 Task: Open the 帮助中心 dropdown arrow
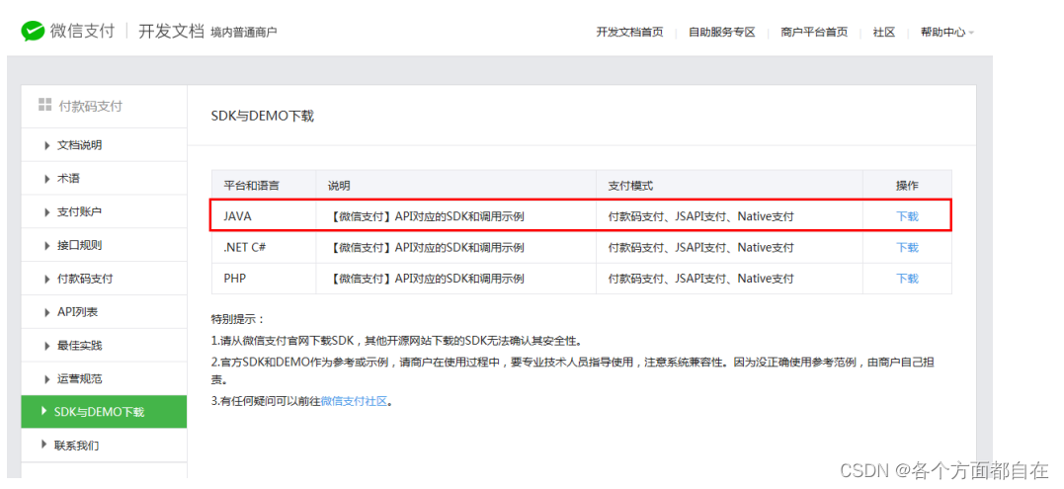tap(971, 33)
